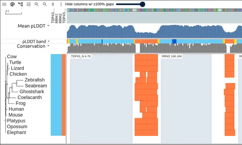
Task: Click the TDP43_N 4-76 domain label
Action: point(81,56)
